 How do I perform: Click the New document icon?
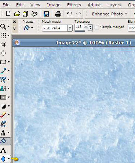pos(8,14)
